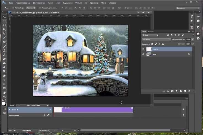203x135 pixels.
Task: Create a new group folder in Layers
Action: [181, 91]
